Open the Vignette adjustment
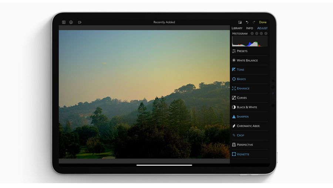The image size is (333, 188). coord(250,154)
